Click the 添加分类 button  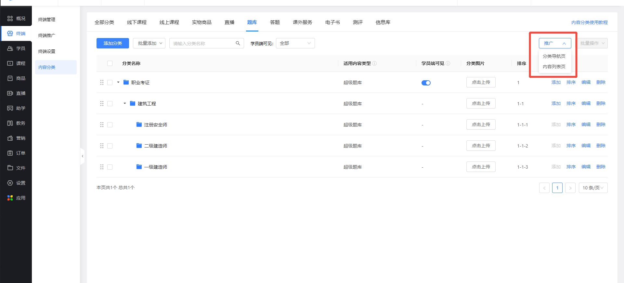112,43
